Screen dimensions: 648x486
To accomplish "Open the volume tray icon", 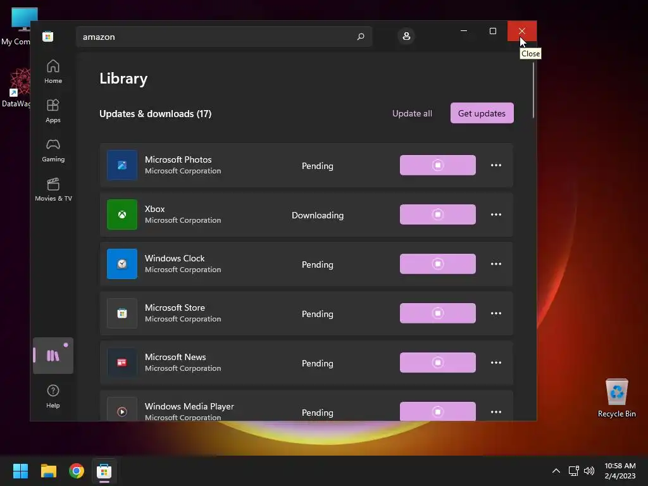I will pos(589,471).
